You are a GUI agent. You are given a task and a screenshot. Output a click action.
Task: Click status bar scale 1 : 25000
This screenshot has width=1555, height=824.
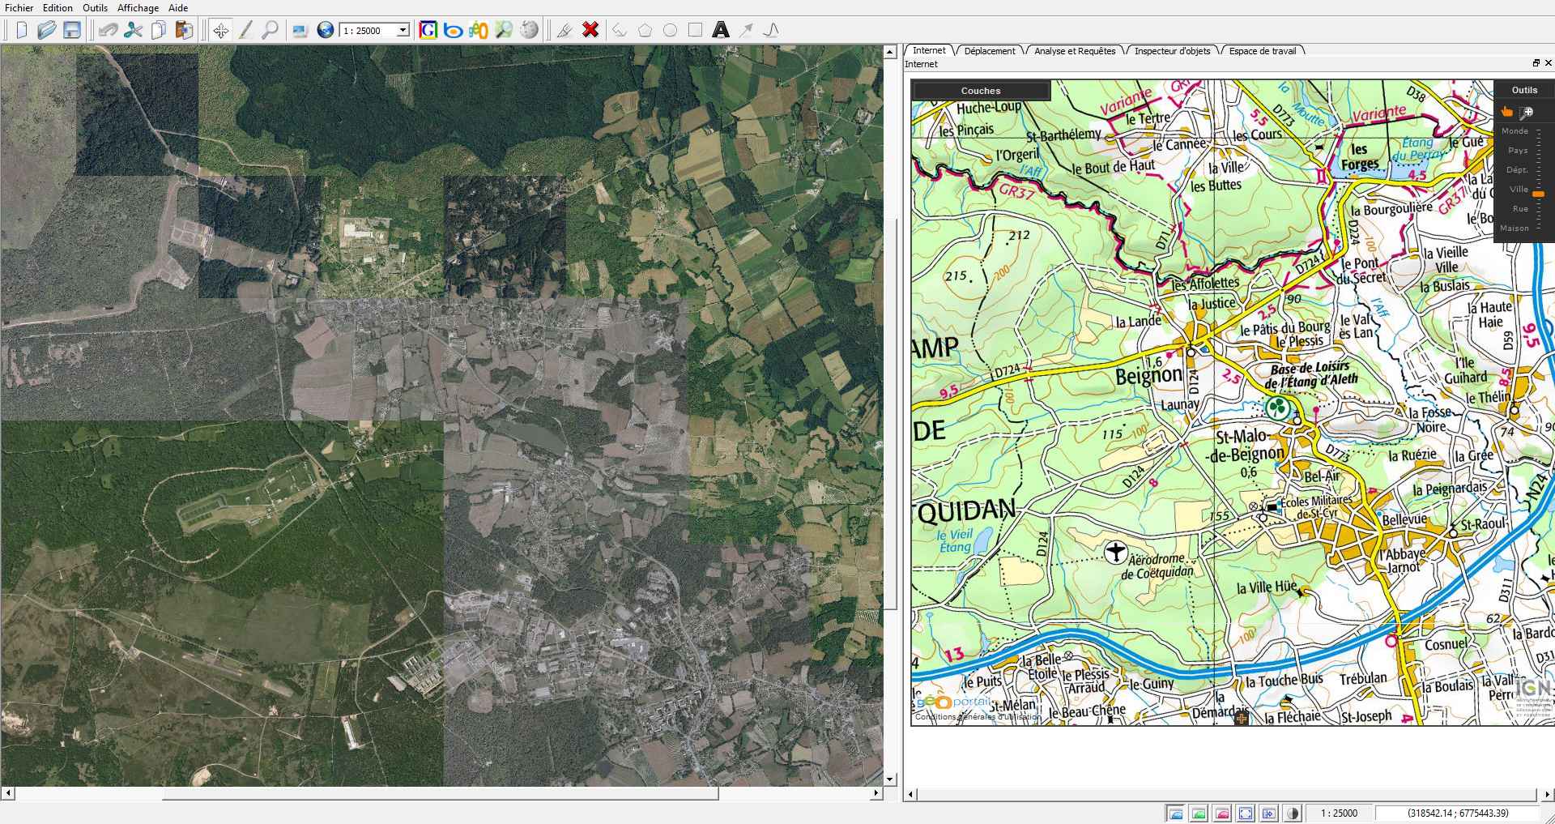pyautogui.click(x=1339, y=813)
